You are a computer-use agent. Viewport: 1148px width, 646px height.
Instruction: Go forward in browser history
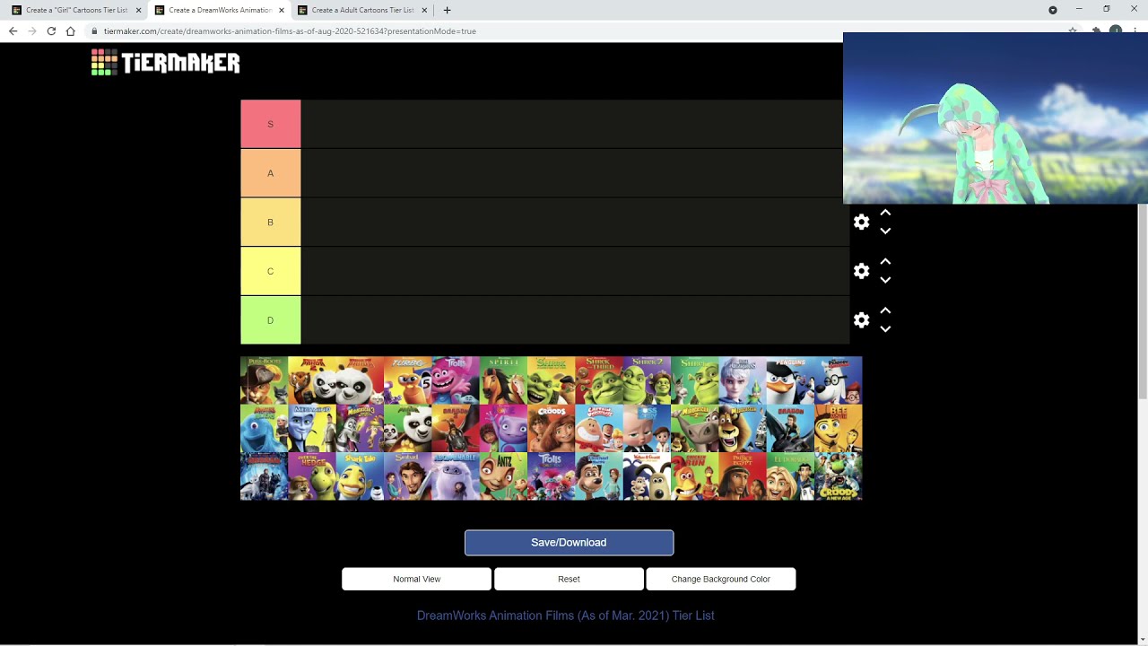point(32,31)
